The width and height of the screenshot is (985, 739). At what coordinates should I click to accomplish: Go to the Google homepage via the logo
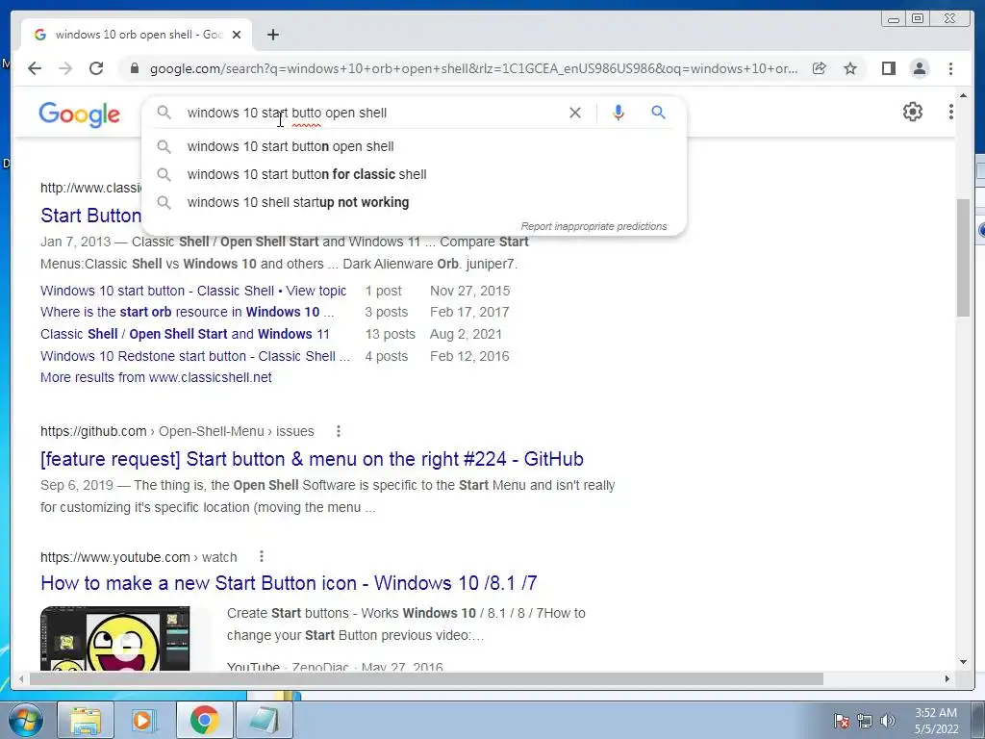(x=79, y=115)
